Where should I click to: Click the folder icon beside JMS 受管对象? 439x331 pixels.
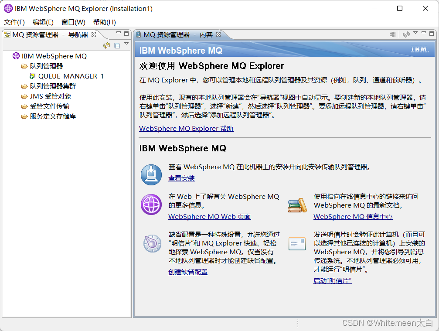point(24,96)
